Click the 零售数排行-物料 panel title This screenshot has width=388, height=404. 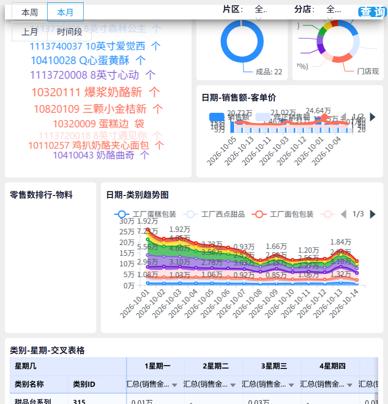(41, 195)
